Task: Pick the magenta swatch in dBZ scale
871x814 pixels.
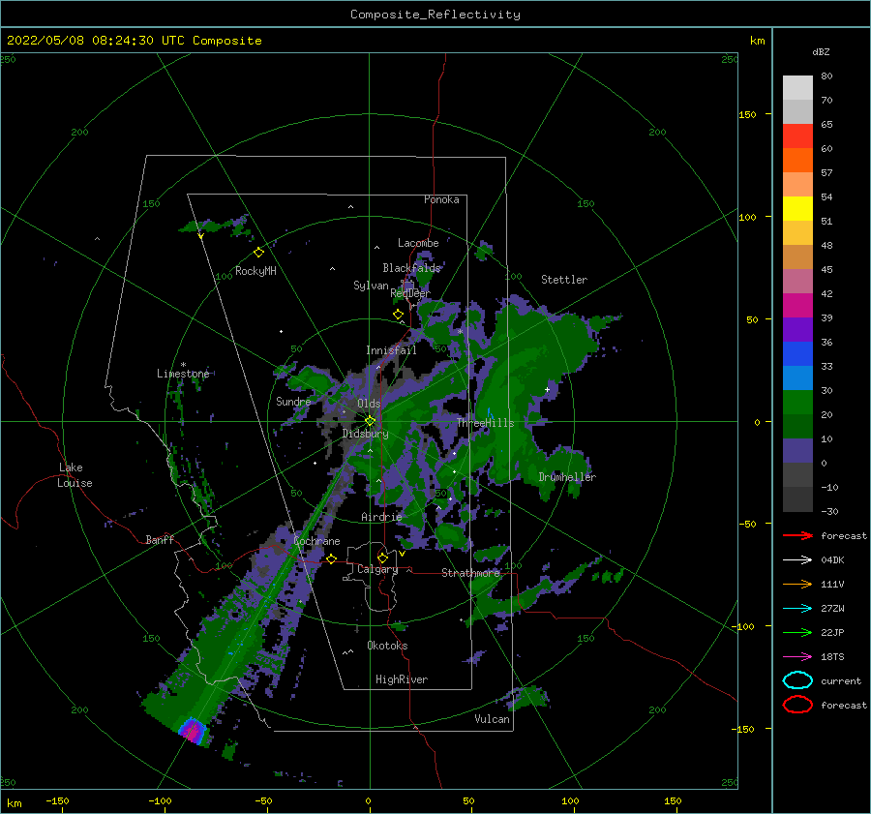Action: [x=797, y=306]
